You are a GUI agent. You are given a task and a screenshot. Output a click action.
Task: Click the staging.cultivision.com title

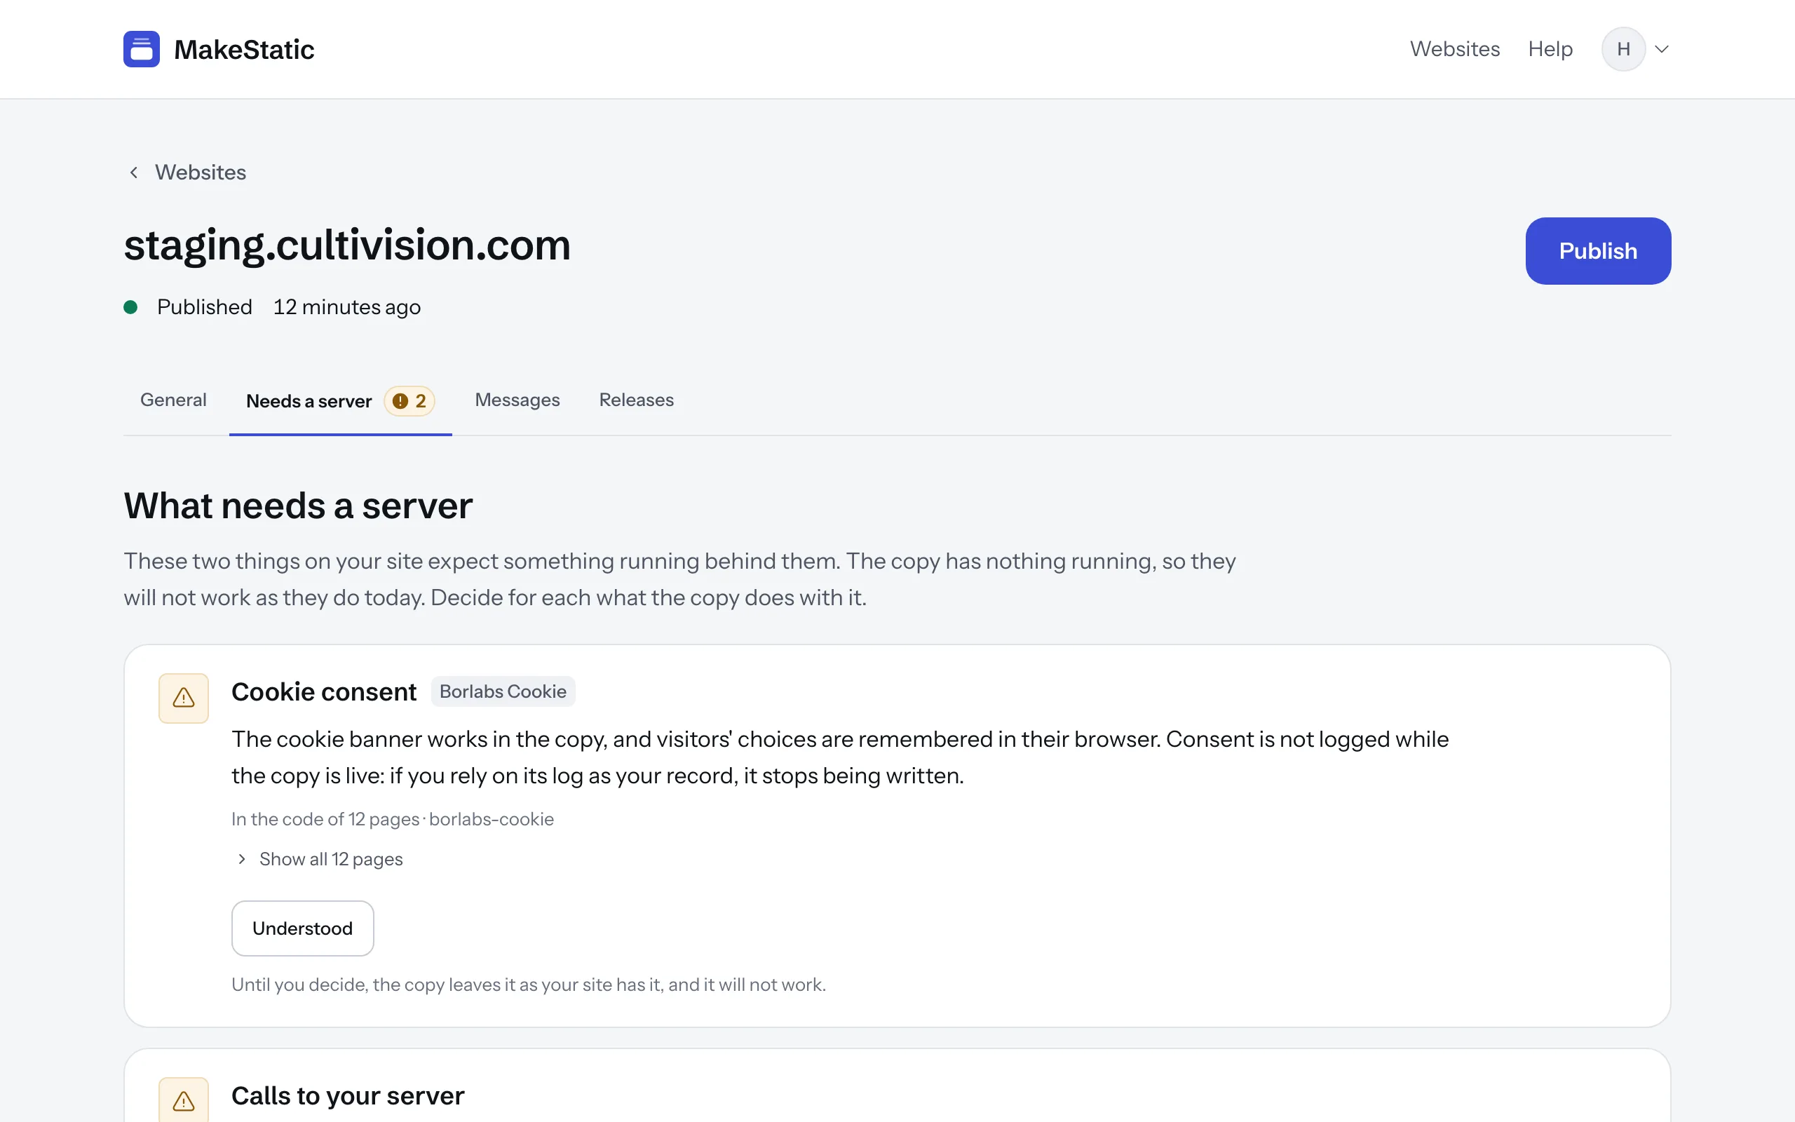tap(347, 245)
